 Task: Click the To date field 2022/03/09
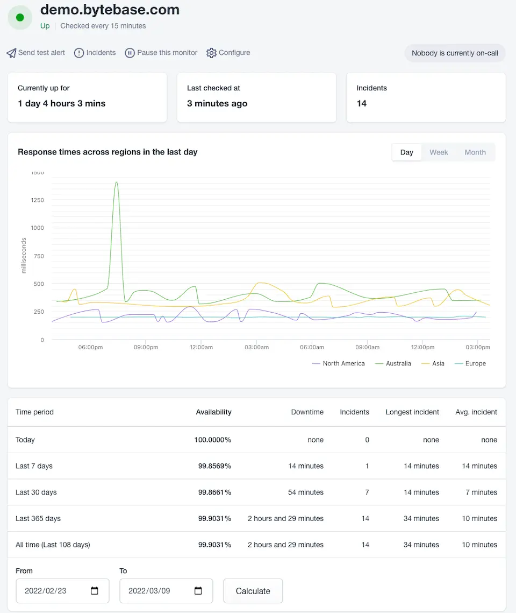pos(166,591)
